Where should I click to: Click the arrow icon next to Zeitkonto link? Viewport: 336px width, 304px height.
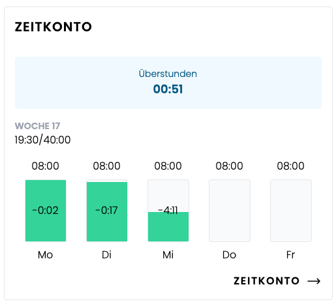(314, 281)
